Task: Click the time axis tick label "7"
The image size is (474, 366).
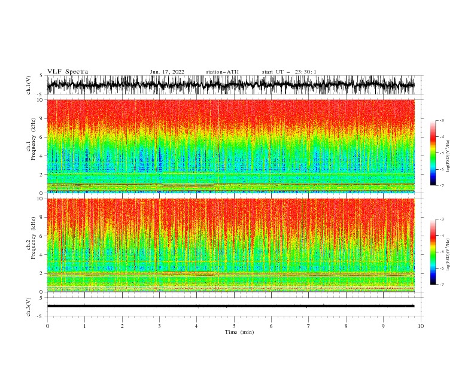Action: coord(309,326)
